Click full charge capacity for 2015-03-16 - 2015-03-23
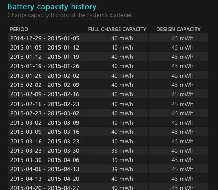This screenshot has height=190, width=218. pos(122,142)
